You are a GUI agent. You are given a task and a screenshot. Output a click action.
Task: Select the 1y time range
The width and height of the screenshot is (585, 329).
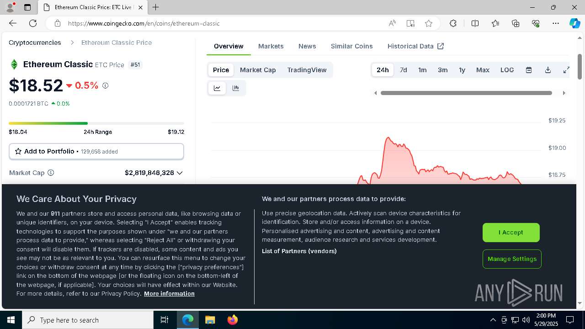coord(462,70)
